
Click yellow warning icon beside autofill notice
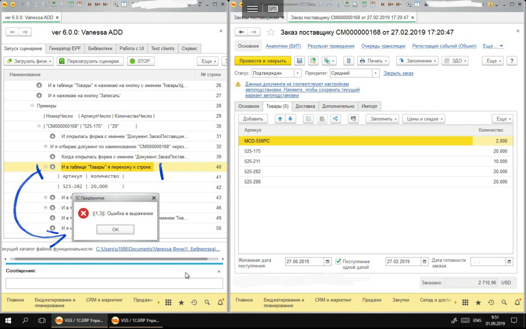tap(238, 84)
